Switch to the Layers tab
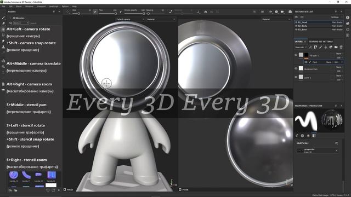Screen dimensions: 351x197 [x=298, y=42]
